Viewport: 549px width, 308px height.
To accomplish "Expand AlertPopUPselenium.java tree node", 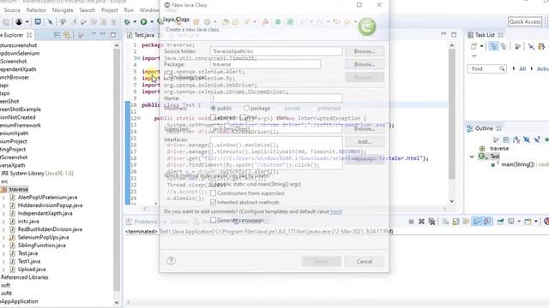I will tap(3, 198).
